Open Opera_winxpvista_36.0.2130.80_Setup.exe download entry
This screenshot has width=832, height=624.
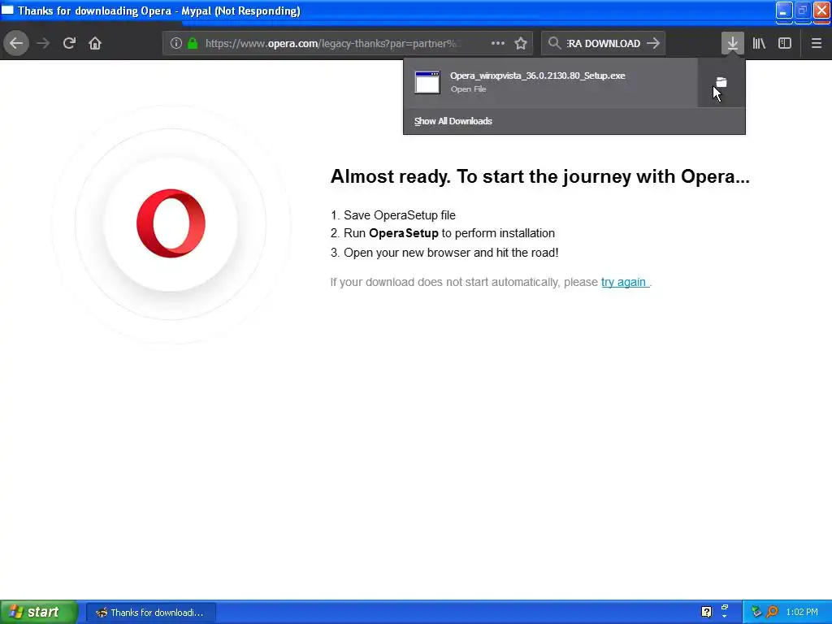550,82
